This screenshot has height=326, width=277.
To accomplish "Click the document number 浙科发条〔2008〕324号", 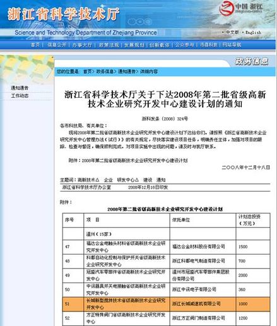I will [165, 119].
